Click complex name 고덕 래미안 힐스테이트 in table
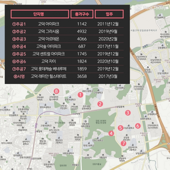 [x=49, y=76]
